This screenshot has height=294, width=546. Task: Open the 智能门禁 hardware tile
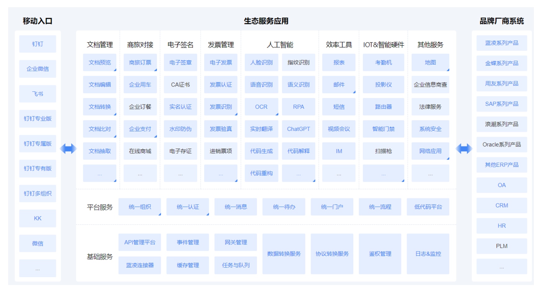pos(383,129)
